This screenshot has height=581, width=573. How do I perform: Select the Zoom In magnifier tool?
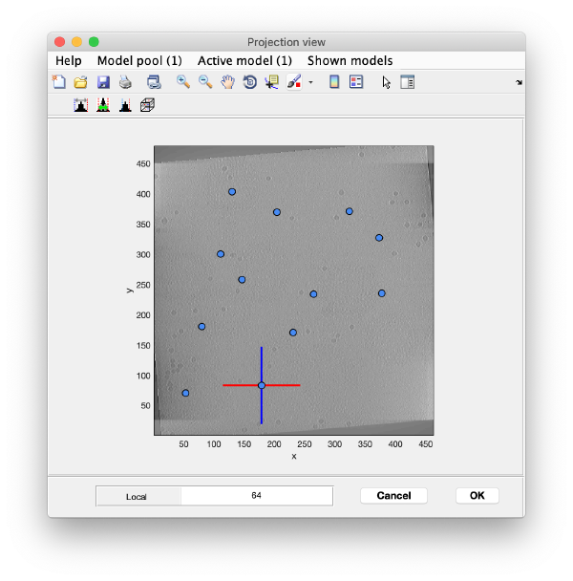[183, 82]
